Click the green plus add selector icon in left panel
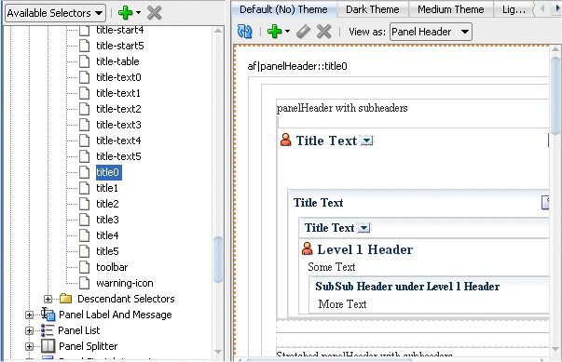 click(x=126, y=13)
